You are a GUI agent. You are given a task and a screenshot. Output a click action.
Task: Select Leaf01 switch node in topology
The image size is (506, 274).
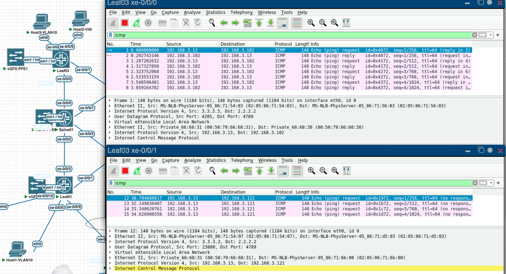point(64,185)
